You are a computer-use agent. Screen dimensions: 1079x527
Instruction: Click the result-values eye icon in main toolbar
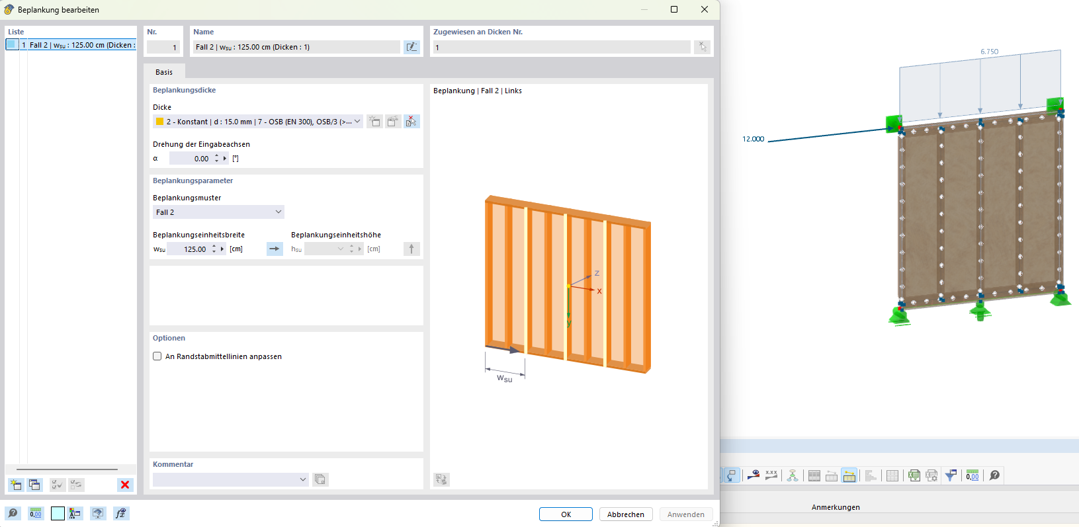coord(753,475)
